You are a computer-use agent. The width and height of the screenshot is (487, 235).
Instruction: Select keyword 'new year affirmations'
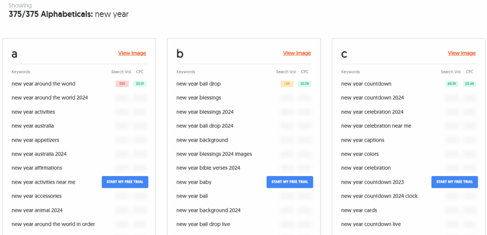click(x=37, y=168)
